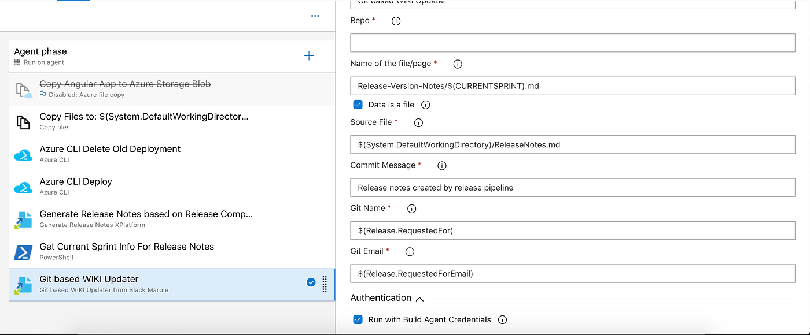810x335 pixels.
Task: Click the checkmark on Git based WIKI Updater task
Action: pos(311,282)
